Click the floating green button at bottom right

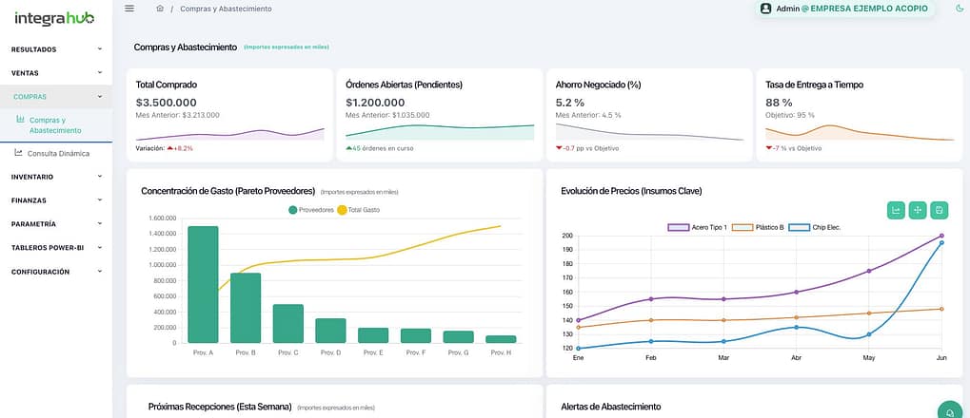(x=948, y=410)
